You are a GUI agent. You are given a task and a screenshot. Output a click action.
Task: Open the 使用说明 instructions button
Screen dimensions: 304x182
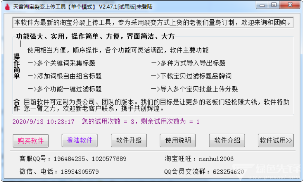177,140
